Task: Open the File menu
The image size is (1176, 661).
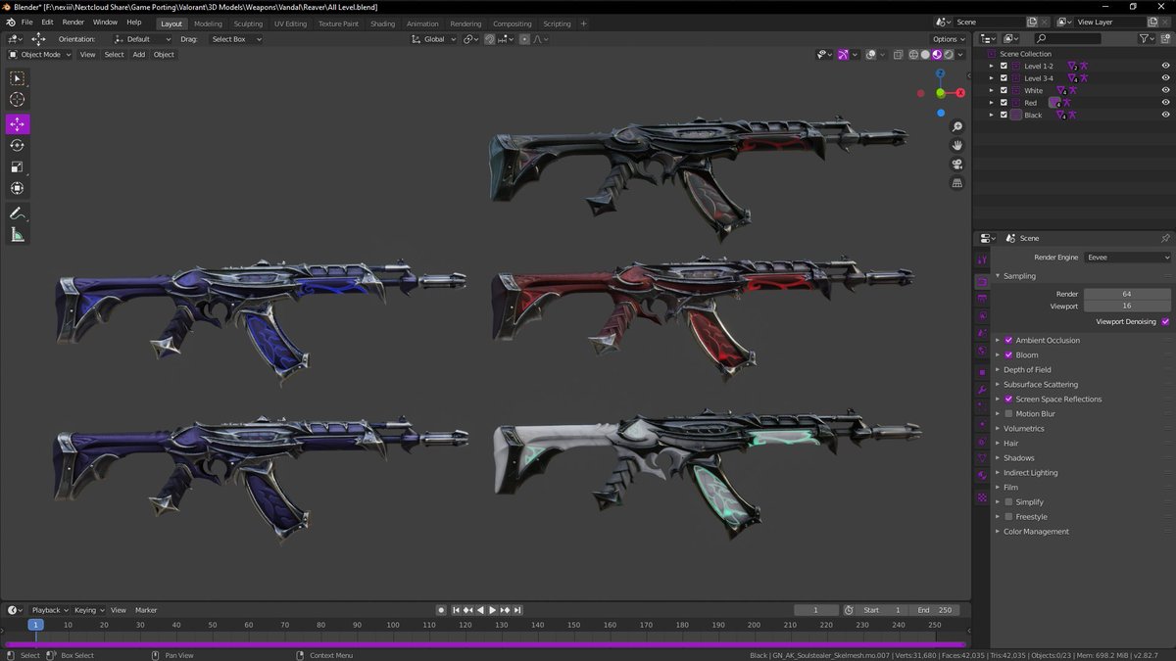Action: click(x=26, y=22)
